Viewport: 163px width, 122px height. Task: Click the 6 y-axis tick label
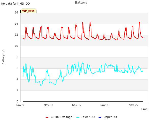point(17,68)
